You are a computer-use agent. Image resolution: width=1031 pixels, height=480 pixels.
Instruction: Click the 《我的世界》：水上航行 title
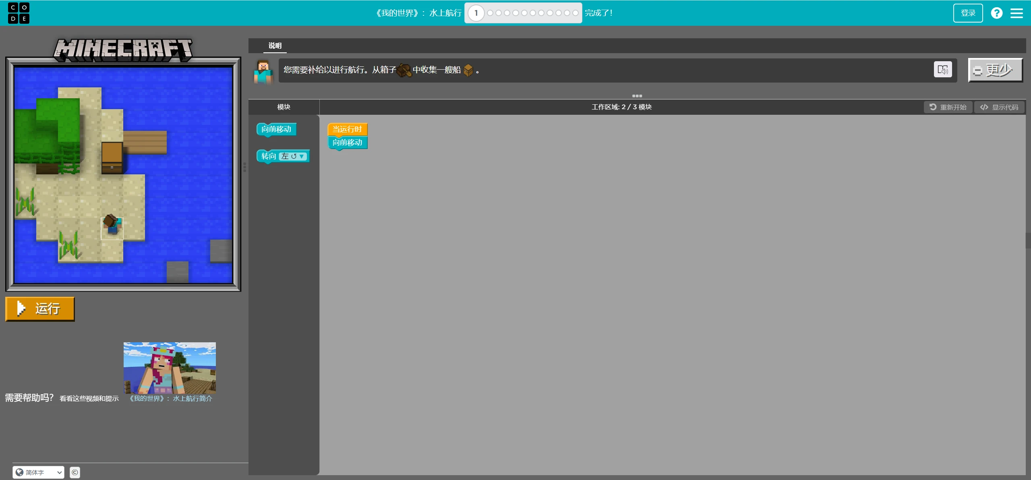[418, 13]
